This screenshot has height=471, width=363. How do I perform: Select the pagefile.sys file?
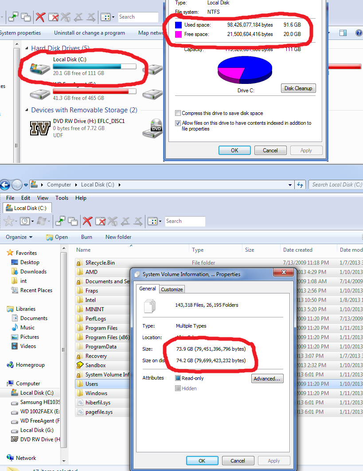click(99, 412)
